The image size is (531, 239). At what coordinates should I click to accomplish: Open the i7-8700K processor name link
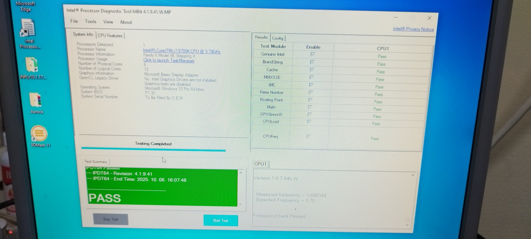182,51
